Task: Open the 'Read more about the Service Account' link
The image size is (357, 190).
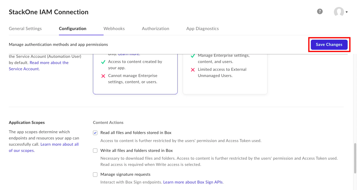Action: click(x=49, y=62)
